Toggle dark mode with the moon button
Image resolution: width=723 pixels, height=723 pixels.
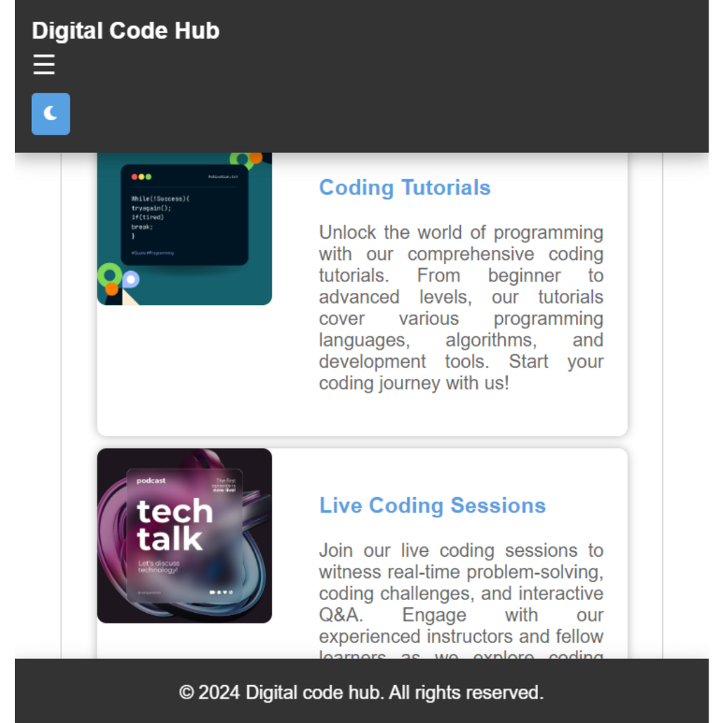[51, 114]
